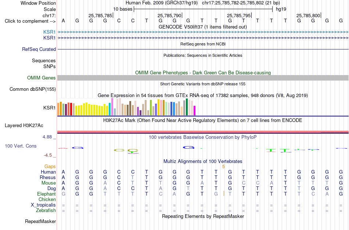The width and height of the screenshot is (349, 230).
Task: Click the Dog alignment row label
Action: click(x=51, y=189)
